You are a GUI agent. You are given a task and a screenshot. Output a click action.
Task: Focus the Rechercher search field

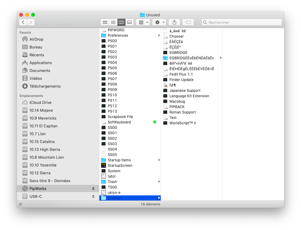[241, 22]
